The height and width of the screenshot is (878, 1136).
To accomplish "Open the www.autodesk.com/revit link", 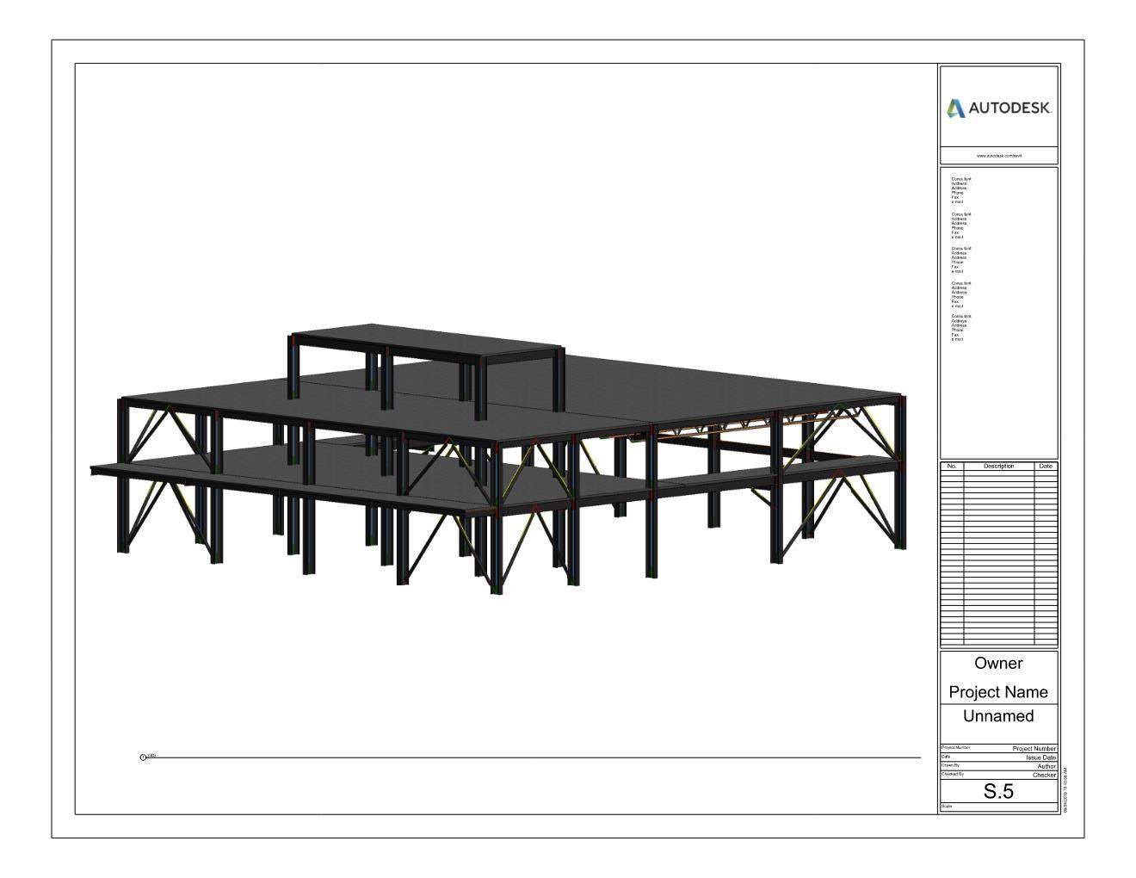I will [x=998, y=156].
